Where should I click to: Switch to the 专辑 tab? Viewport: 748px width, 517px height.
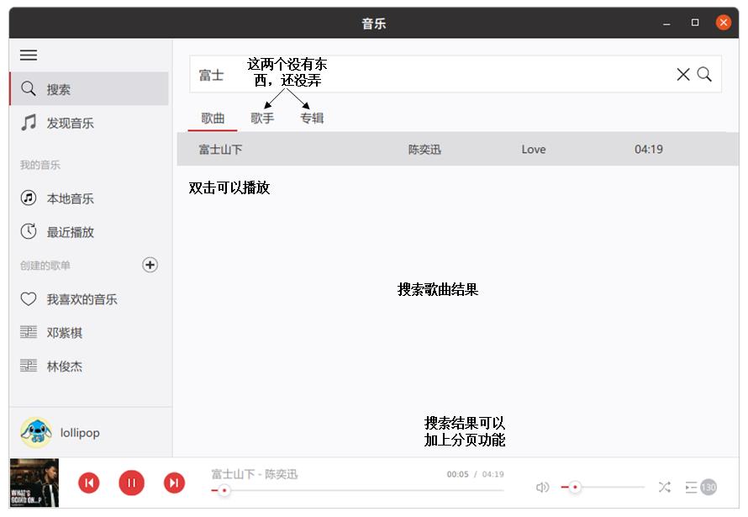pos(312,119)
